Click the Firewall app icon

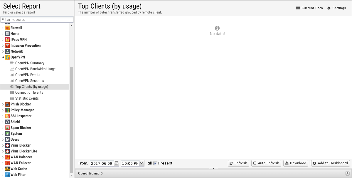point(7,28)
